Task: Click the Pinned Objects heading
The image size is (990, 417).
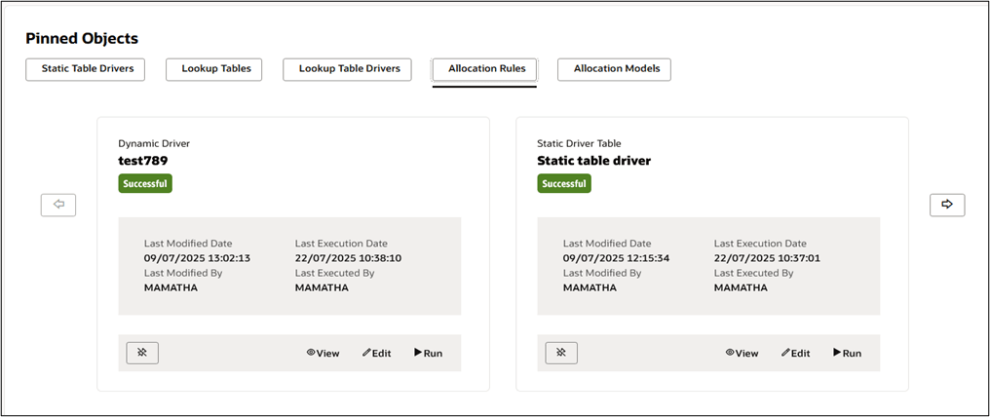Action: 82,38
